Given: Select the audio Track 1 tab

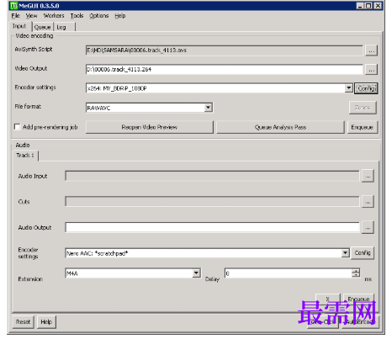Looking at the screenshot, I should tap(25, 156).
